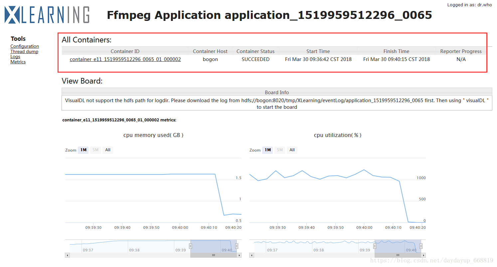Viewport: 497px width, 267px height.
Task: Click the Finish Time column header
Action: pos(397,51)
